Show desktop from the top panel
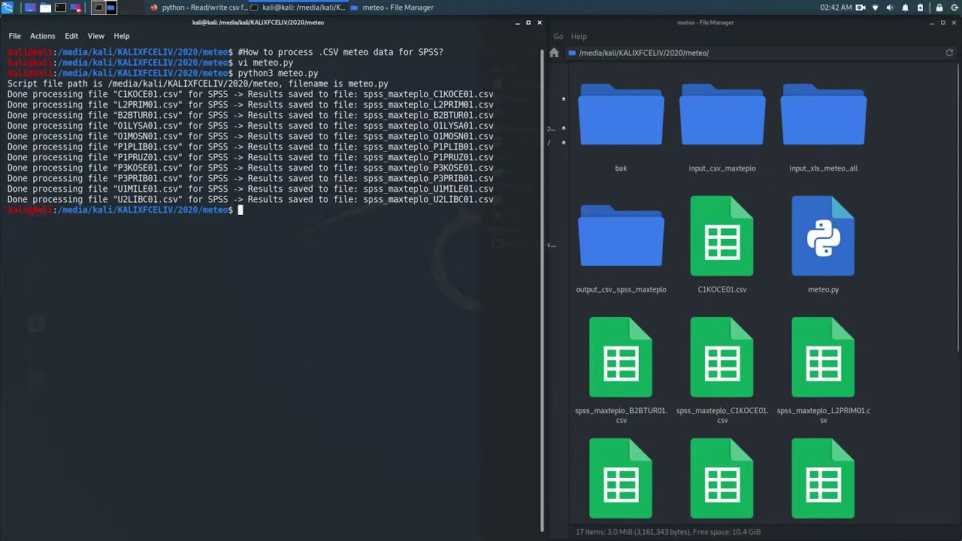The height and width of the screenshot is (541, 962). pyautogui.click(x=30, y=8)
